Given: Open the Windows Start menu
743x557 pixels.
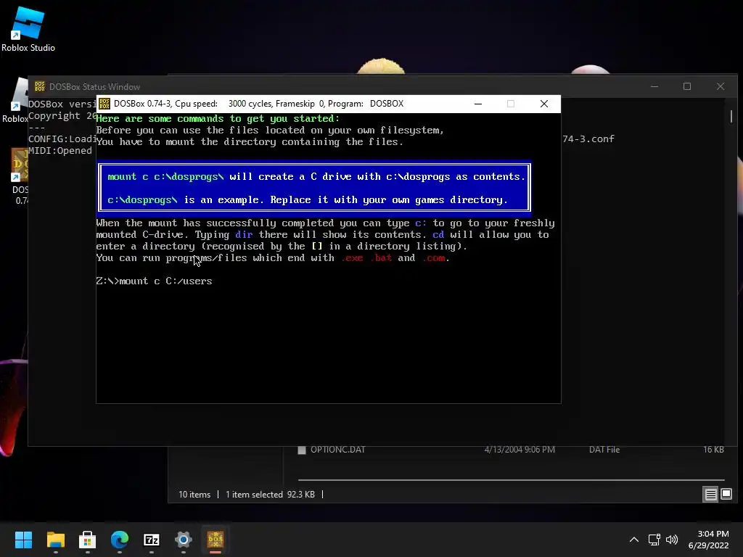Looking at the screenshot, I should (23, 540).
